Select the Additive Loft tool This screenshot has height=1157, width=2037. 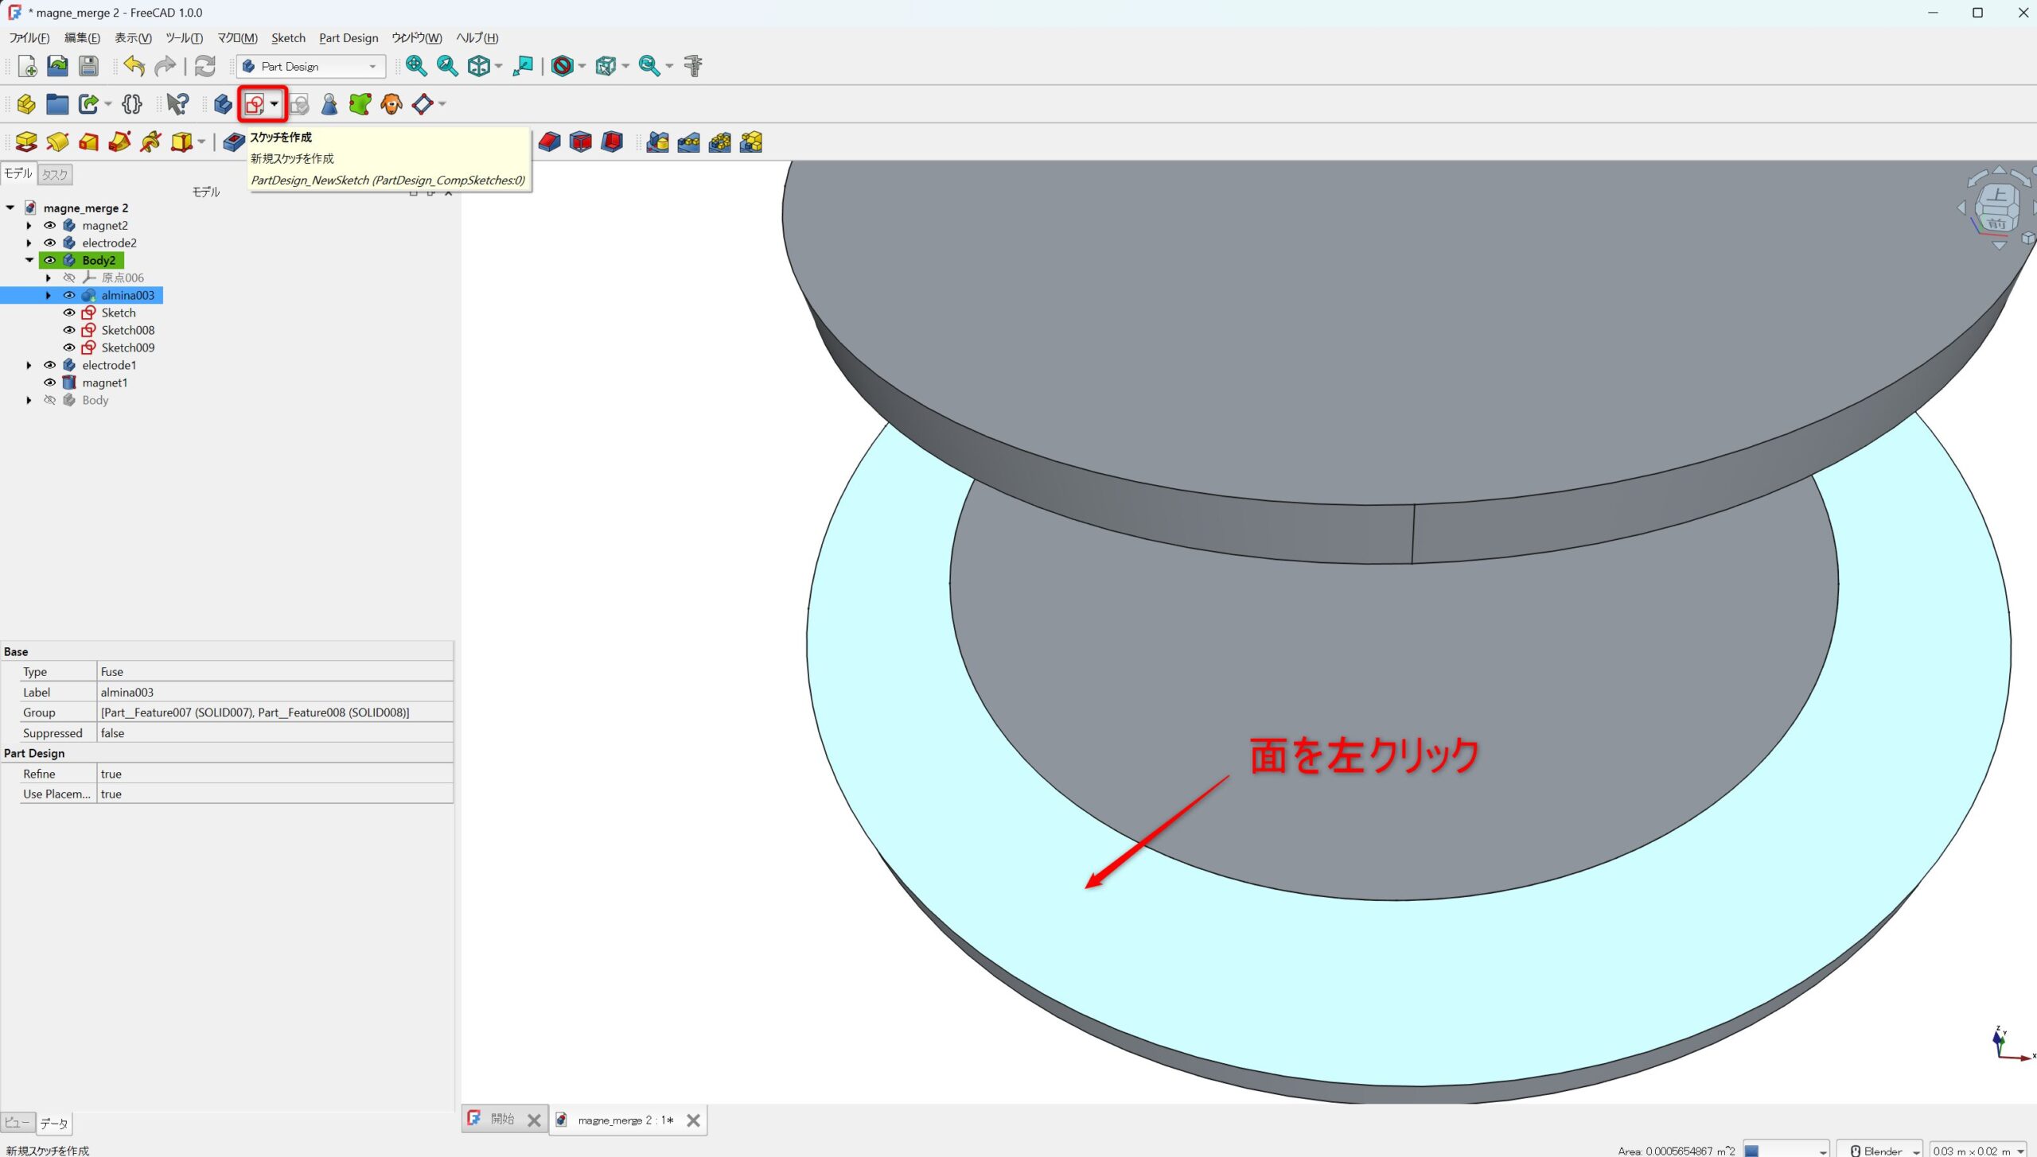tap(88, 142)
